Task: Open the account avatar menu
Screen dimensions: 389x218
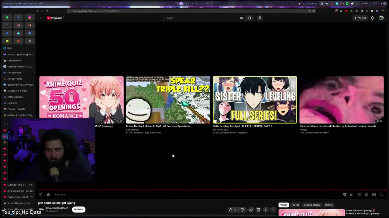Action: click(x=381, y=18)
